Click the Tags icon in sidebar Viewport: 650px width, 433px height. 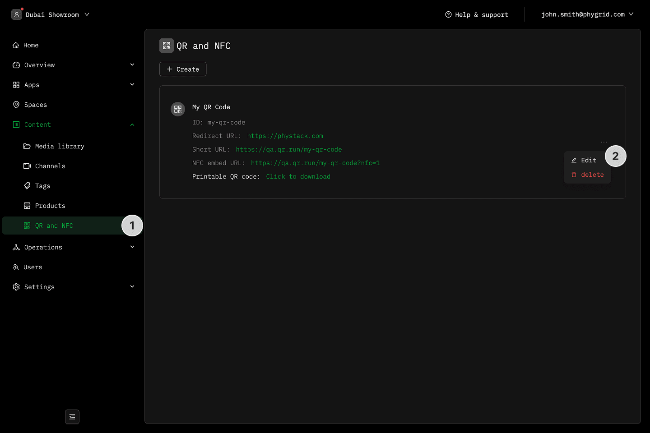click(x=27, y=186)
